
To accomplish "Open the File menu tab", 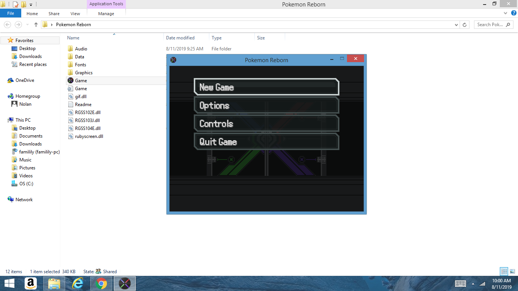I will (x=11, y=14).
